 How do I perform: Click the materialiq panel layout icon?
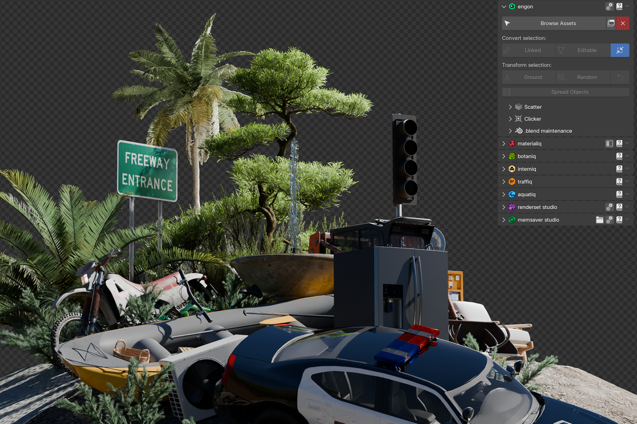click(609, 143)
